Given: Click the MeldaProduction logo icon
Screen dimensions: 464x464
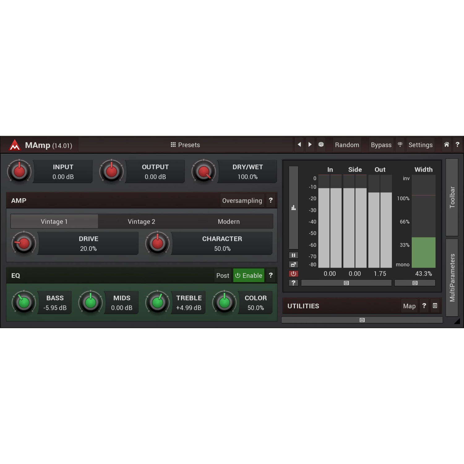Looking at the screenshot, I should click(x=15, y=145).
